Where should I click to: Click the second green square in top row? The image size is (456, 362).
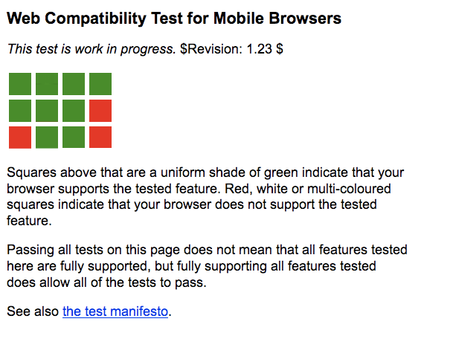[x=47, y=84]
